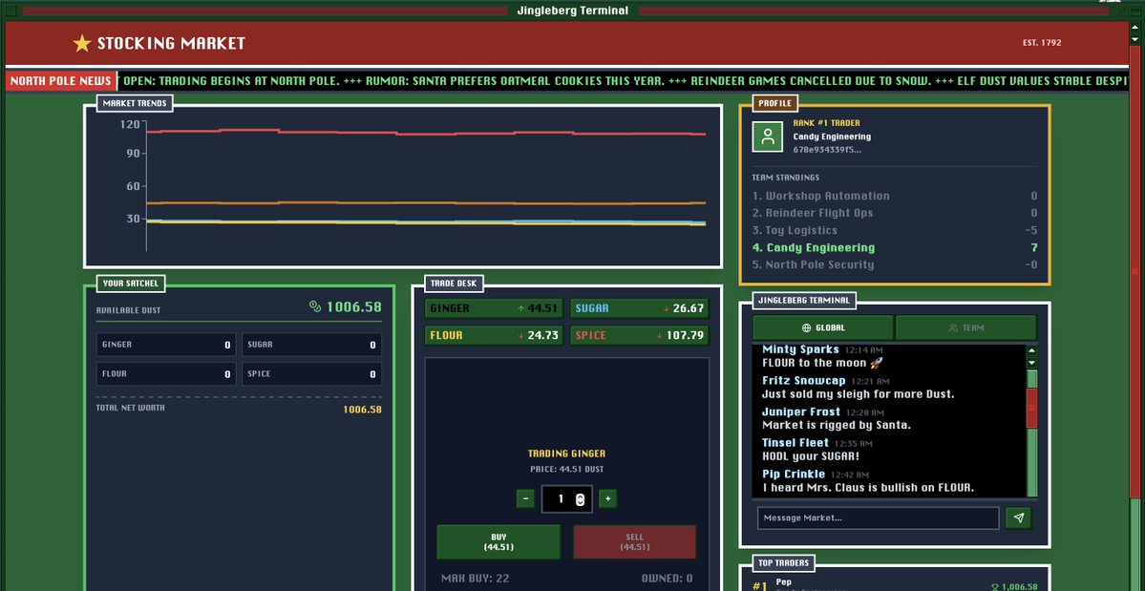Click the 'OWNED: 0' label
The image size is (1145, 591).
coord(667,579)
